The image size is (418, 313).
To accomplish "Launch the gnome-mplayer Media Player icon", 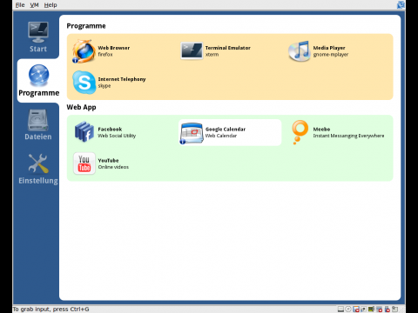I will [300, 51].
